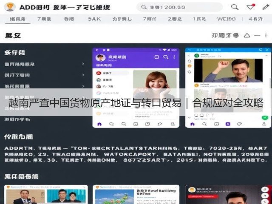
Task: Select the red-icon contact row in purple app
Action: (x=112, y=73)
